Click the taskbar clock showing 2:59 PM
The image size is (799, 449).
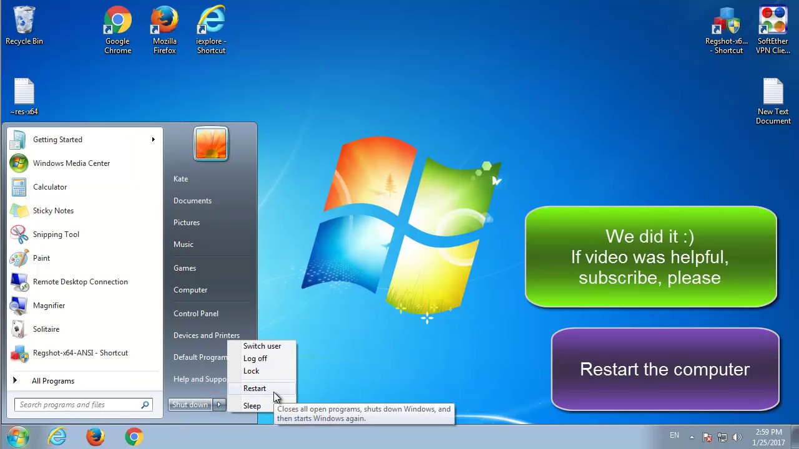click(768, 432)
